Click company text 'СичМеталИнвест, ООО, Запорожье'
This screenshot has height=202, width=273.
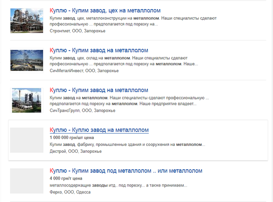pos(84,71)
